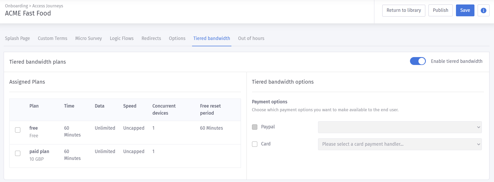Go to the Micro Survey tab

click(88, 38)
